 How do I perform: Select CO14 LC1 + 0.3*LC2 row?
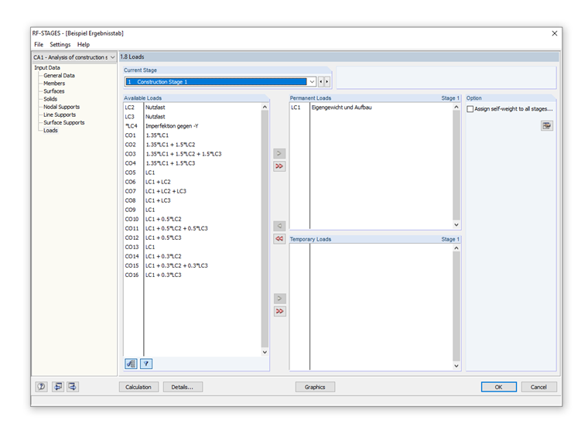[x=193, y=257]
